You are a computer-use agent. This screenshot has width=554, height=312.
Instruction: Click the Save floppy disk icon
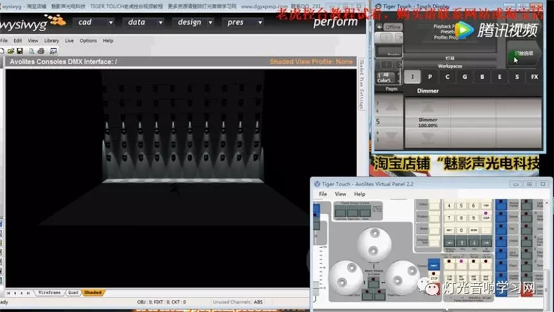point(20,51)
